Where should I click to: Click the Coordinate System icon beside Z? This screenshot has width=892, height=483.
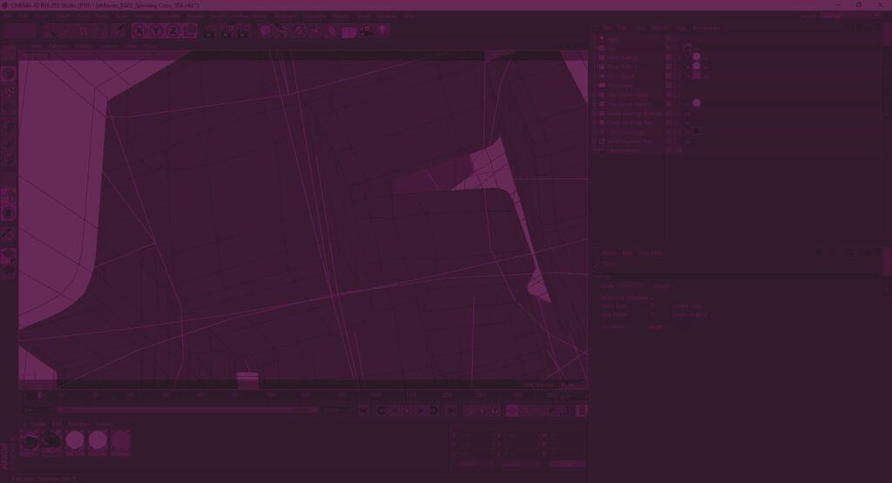click(190, 31)
